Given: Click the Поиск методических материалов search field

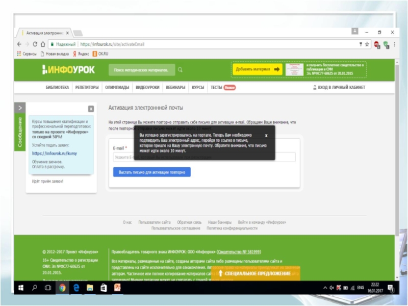Looking at the screenshot, I should point(142,70).
